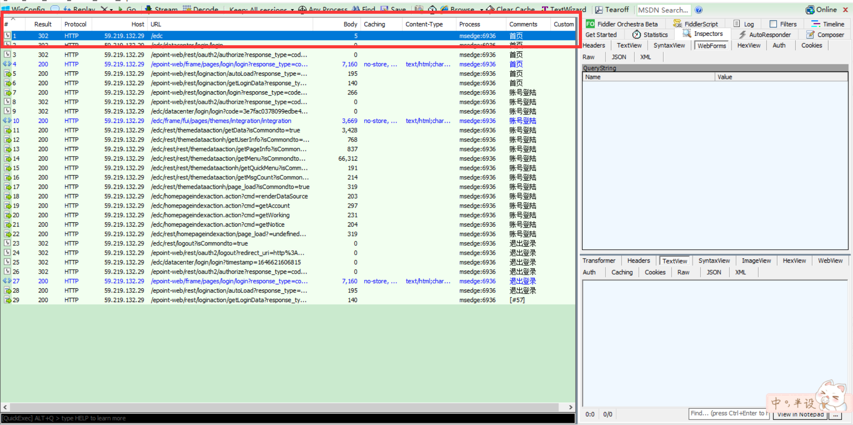Viewport: 853px width, 425px height.
Task: Click the Online status indicator
Action: pyautogui.click(x=821, y=9)
